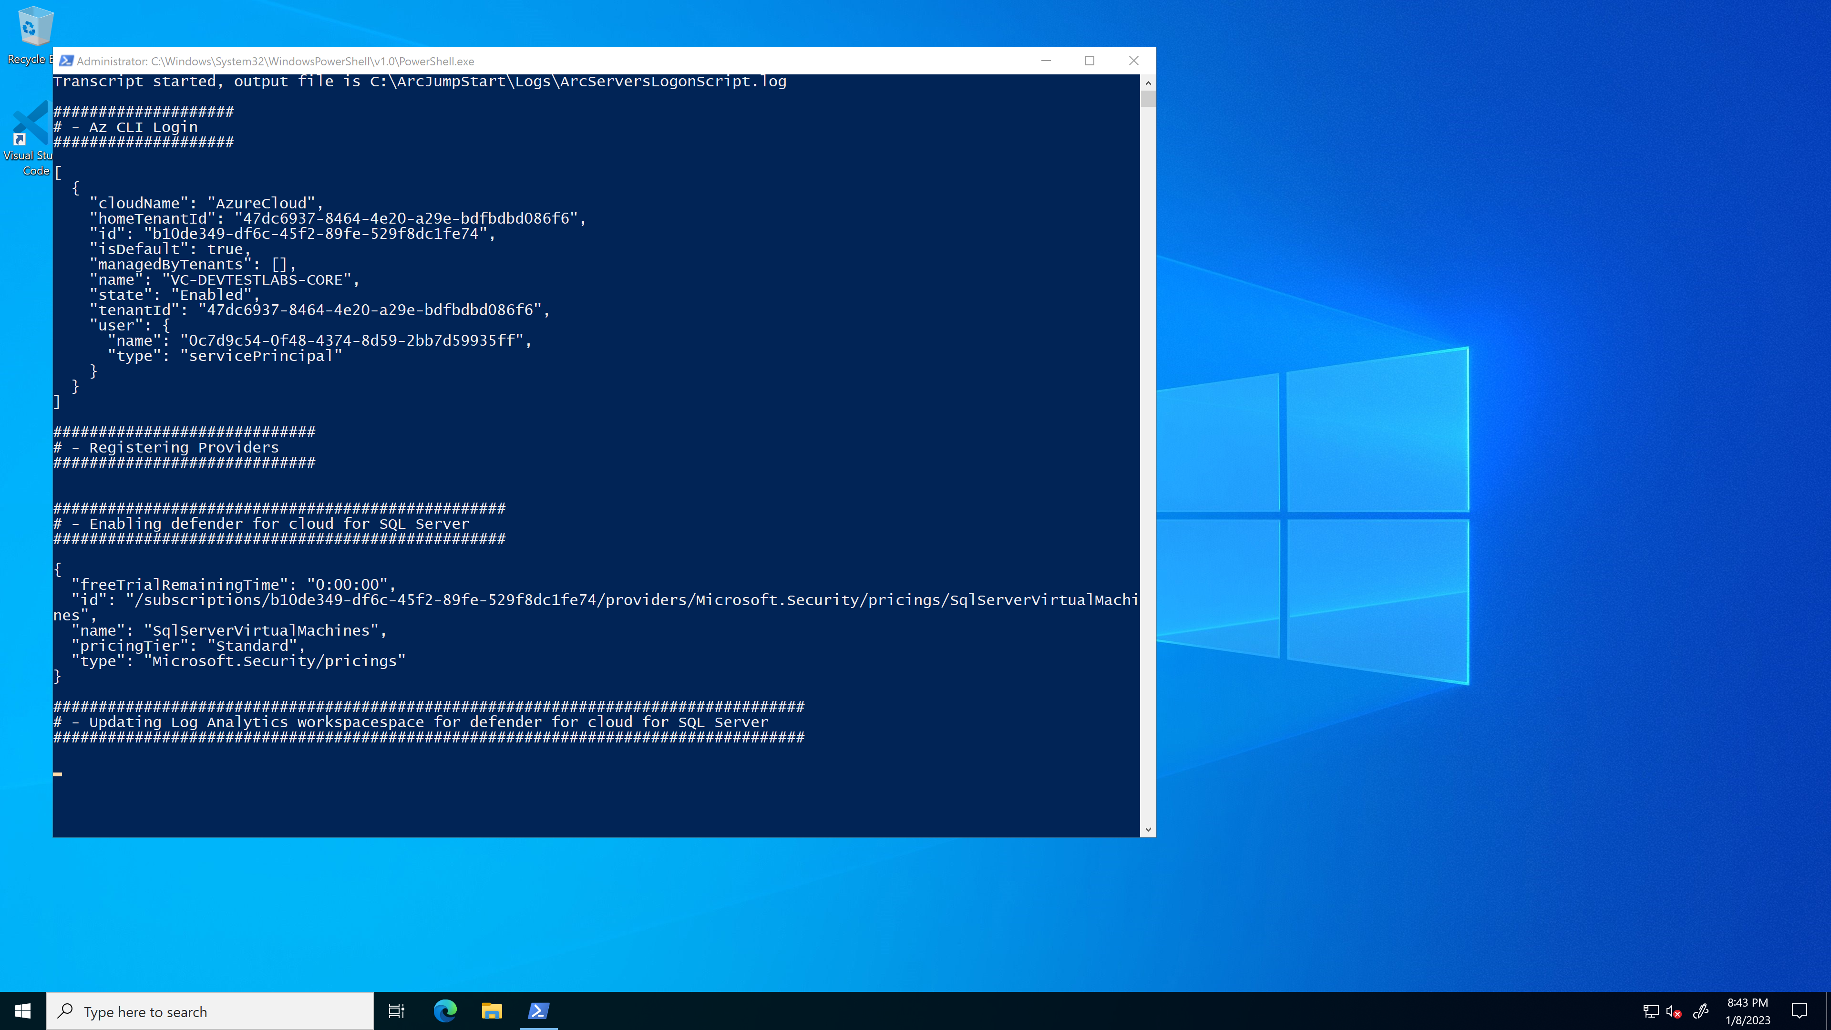Click the user name GUID line
1831x1030 pixels.
point(320,341)
